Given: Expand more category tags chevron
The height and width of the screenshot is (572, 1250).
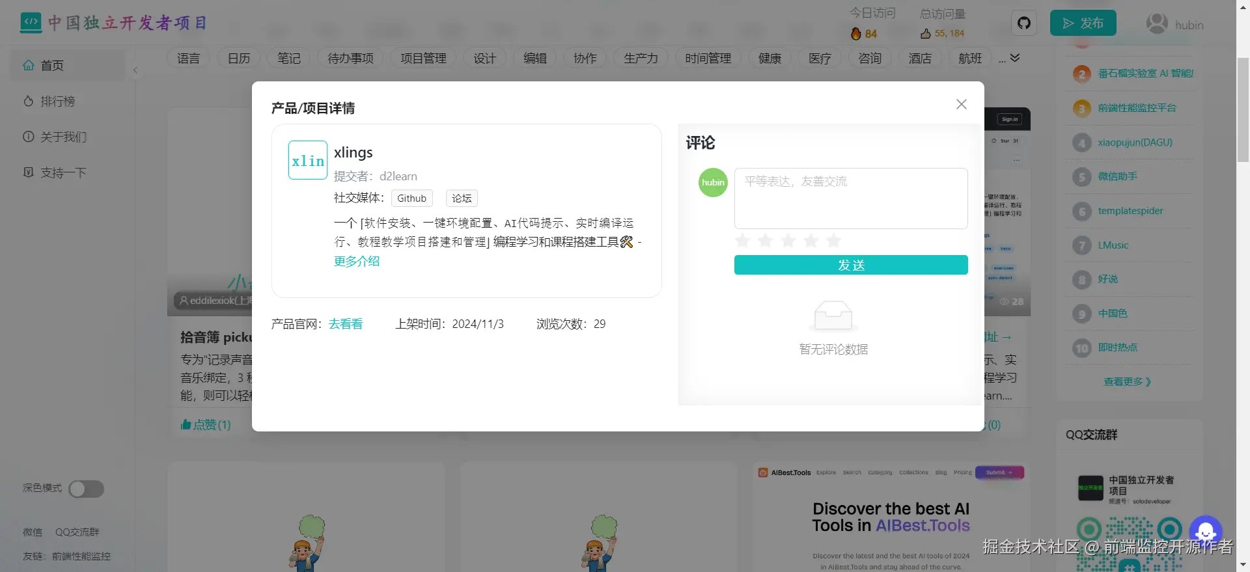Looking at the screenshot, I should 1015,58.
